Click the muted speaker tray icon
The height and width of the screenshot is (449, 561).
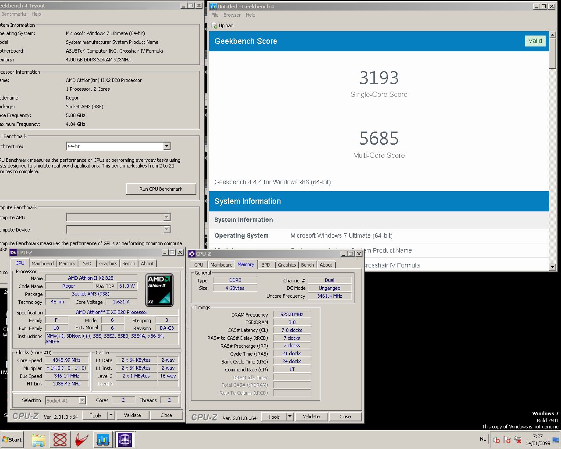pos(496,440)
